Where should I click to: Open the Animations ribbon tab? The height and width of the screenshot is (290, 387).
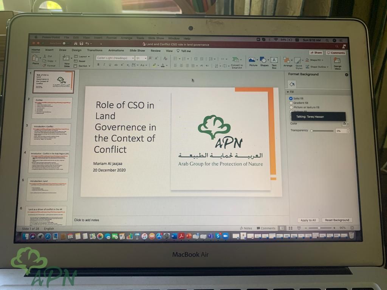point(116,50)
